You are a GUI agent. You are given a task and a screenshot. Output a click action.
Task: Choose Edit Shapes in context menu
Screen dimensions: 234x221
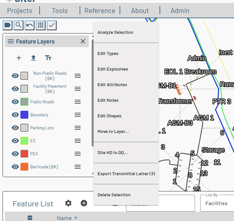126,116
